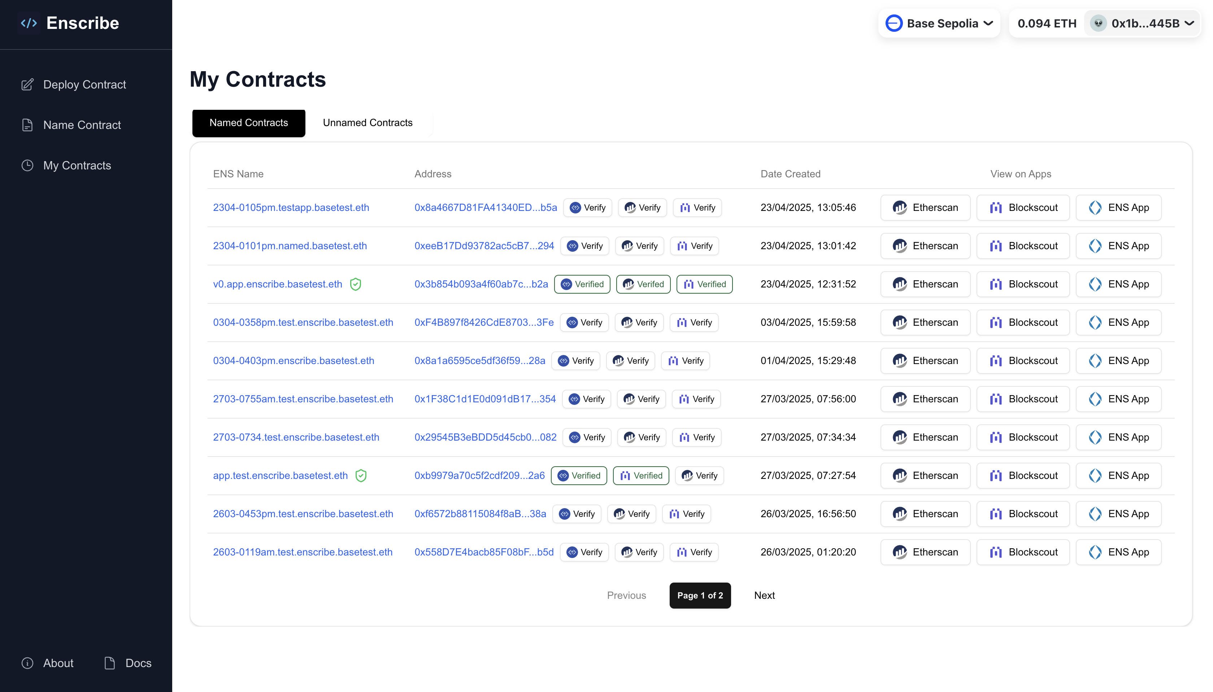The image size is (1213, 692).
Task: Open ENS name 2304-0105pm.testapp.basetest.eth
Action: point(291,208)
